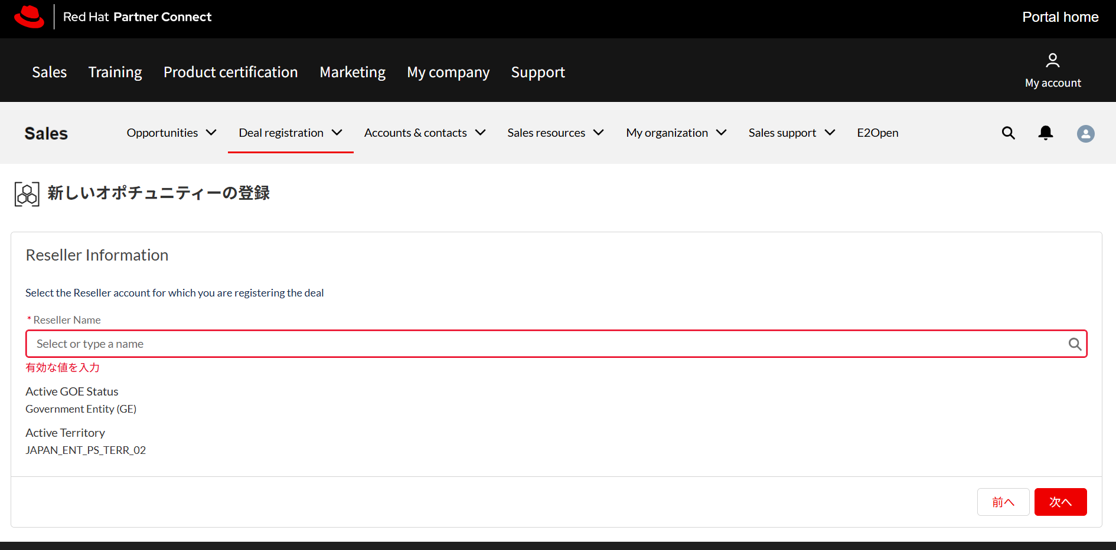The width and height of the screenshot is (1116, 550).
Task: Click the Reseller Name field label
Action: point(67,320)
